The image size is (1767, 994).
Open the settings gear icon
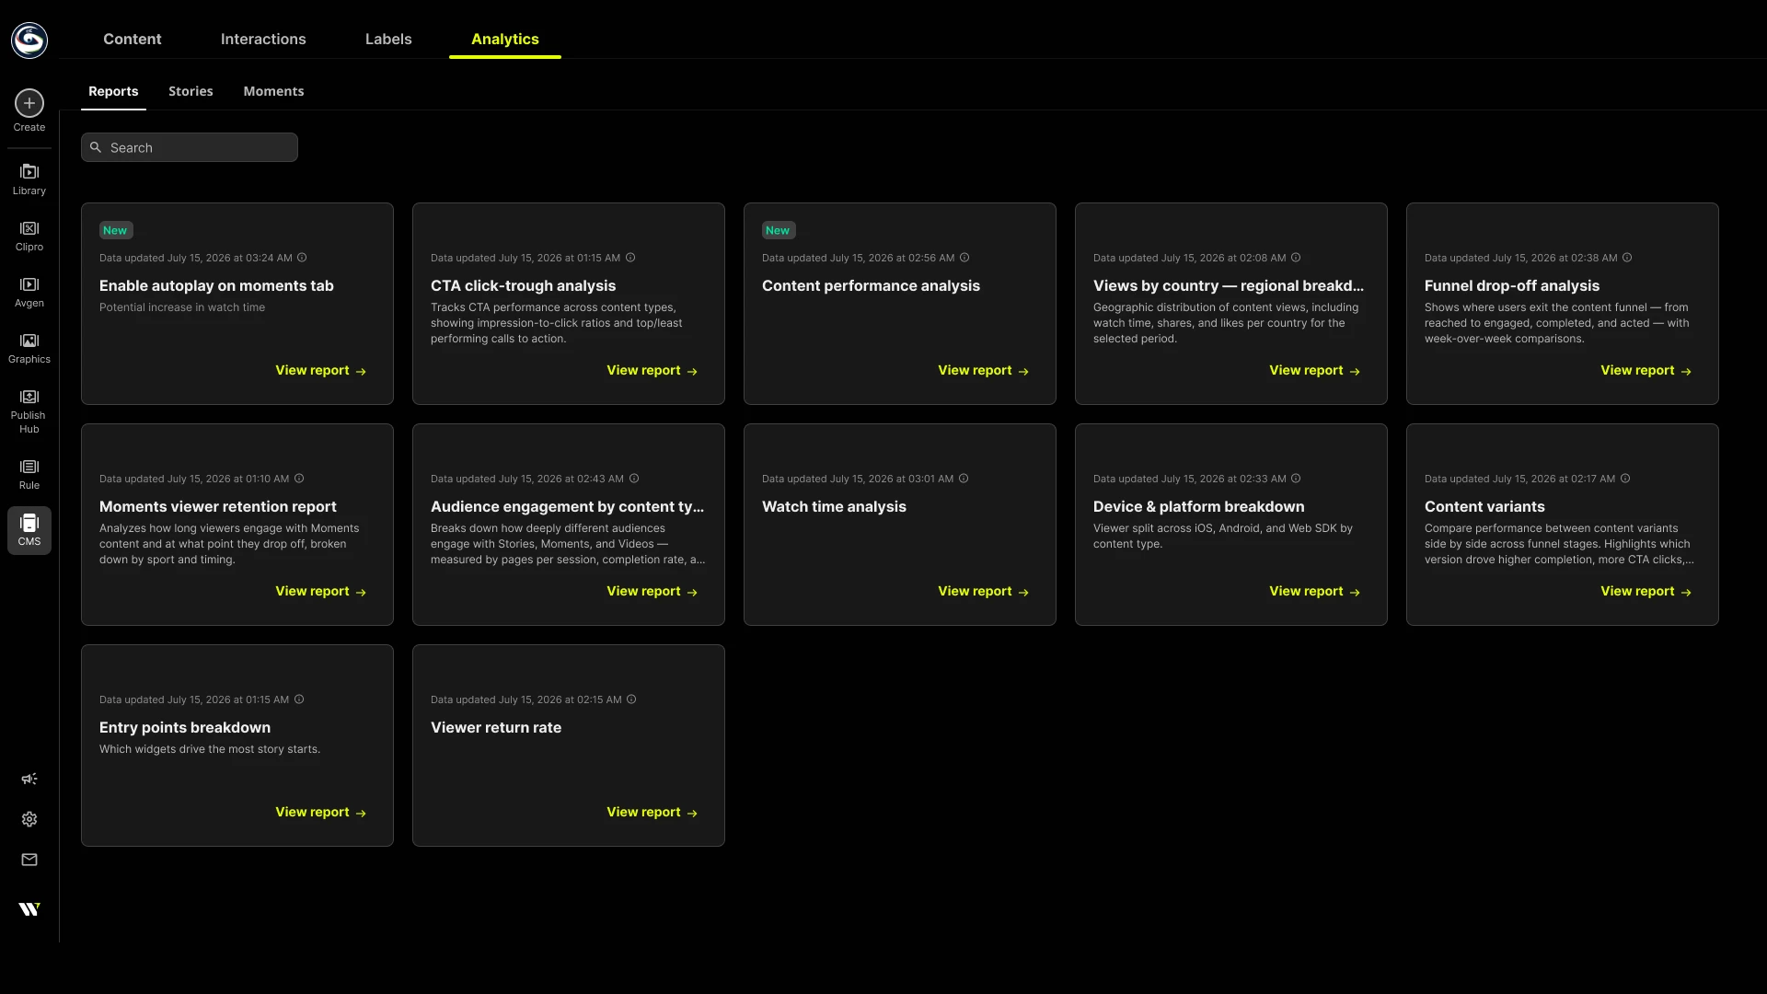point(29,819)
